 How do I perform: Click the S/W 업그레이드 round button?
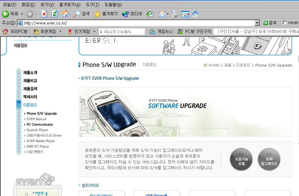(x=269, y=160)
